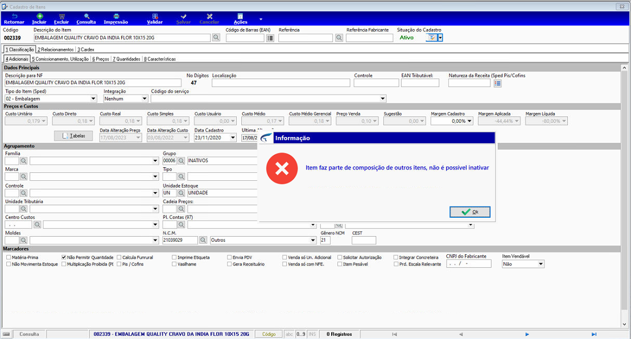631x339 pixels.
Task: Open the 7 Quantidades tab
Action: (126, 59)
